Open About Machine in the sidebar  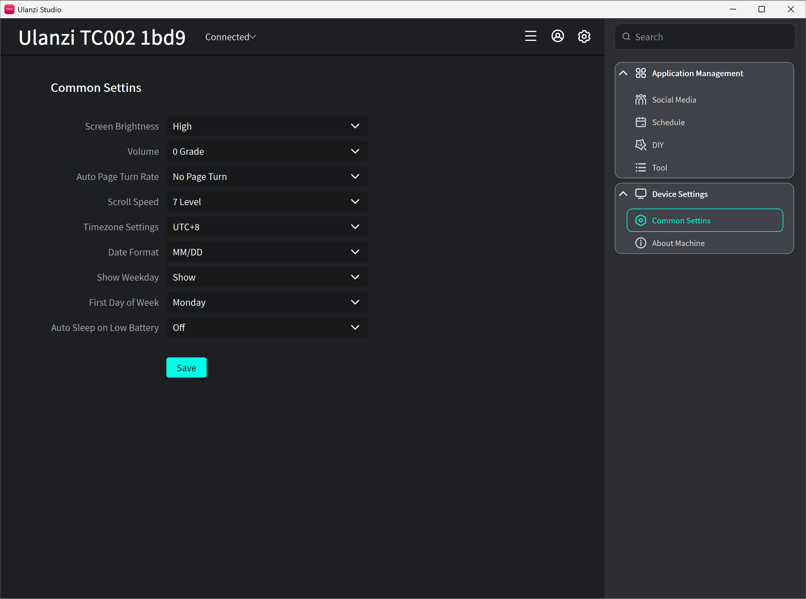point(704,243)
